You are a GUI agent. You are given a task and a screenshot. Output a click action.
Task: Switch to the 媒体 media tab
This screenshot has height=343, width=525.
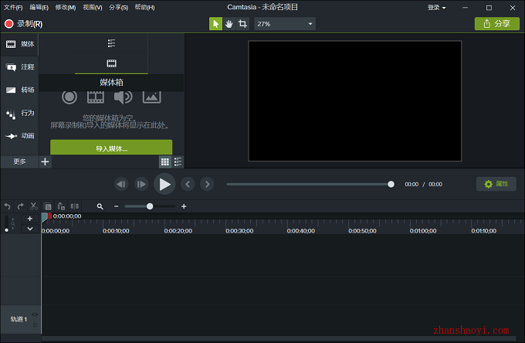tap(20, 44)
